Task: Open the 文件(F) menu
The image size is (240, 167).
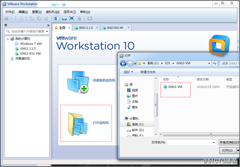Action: coord(10,12)
